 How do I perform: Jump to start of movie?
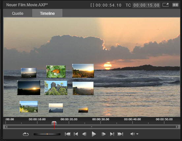68,134
